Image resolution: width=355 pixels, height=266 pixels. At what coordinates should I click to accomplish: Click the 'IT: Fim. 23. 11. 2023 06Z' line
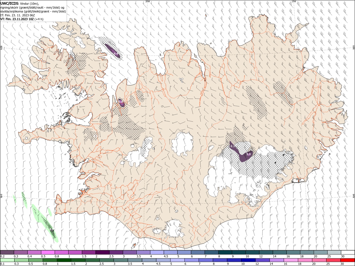pos(17,15)
